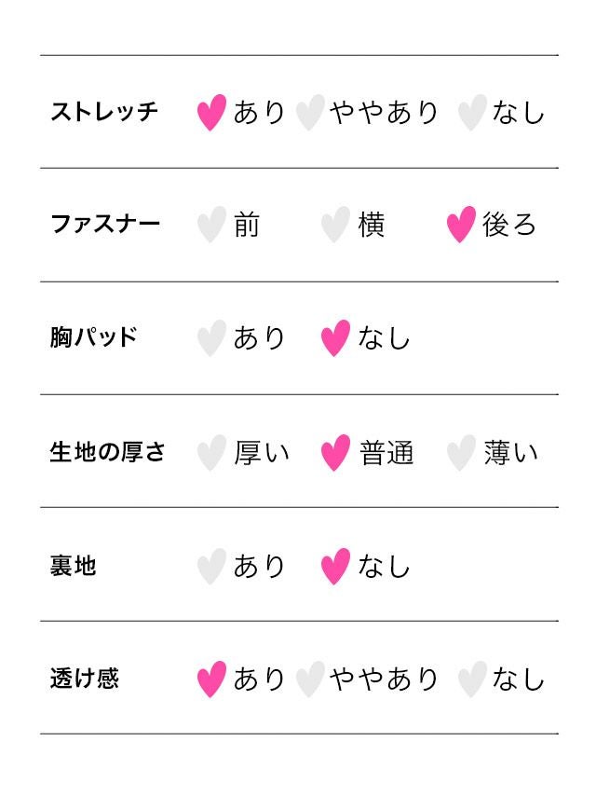This screenshot has height=796, width=596.
Task: Click the 生地の厚さ row label
Action: (x=107, y=452)
